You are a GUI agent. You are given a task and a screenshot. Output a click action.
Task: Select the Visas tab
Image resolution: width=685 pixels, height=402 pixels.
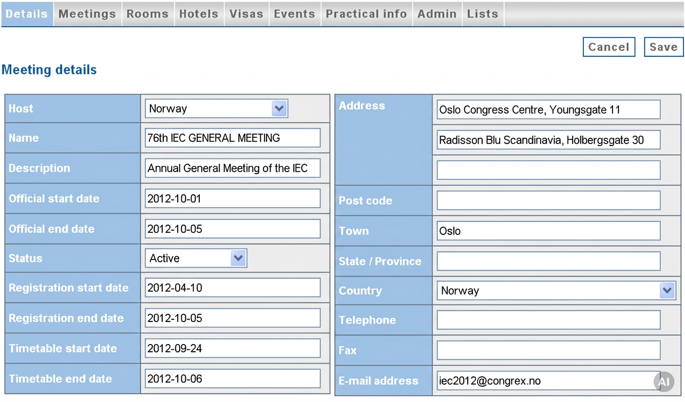[x=246, y=14]
